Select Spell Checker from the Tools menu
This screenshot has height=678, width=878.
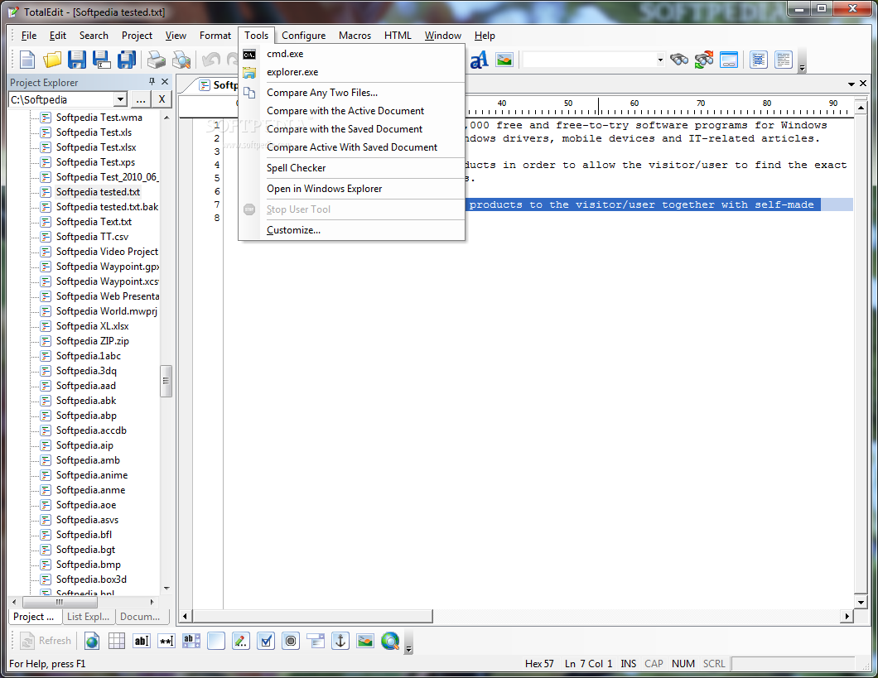click(x=352, y=168)
